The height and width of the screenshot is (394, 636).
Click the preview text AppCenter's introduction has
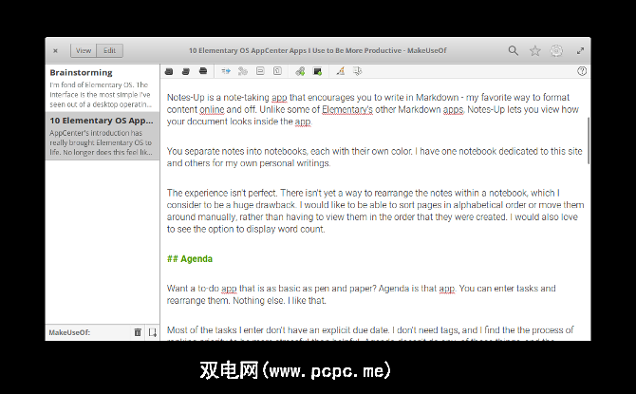[101, 142]
